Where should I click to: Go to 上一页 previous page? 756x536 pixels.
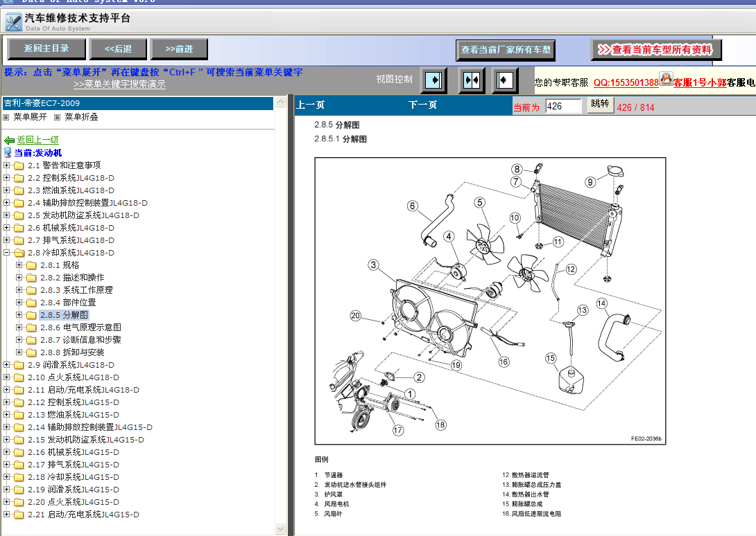point(311,105)
